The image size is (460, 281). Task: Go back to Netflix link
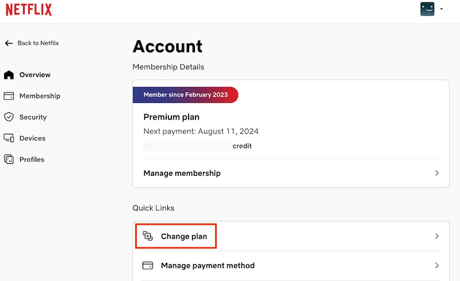38,43
